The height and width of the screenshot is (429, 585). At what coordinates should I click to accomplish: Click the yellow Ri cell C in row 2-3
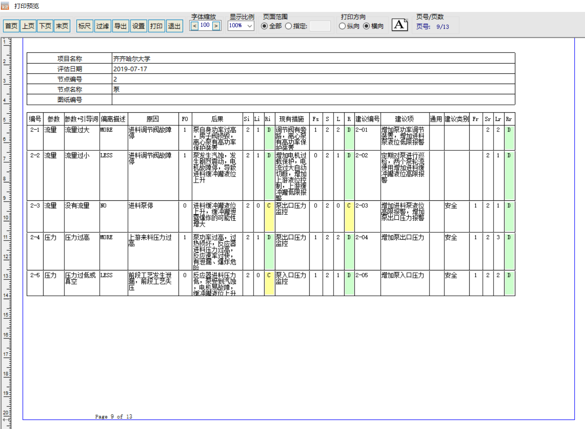coord(269,216)
